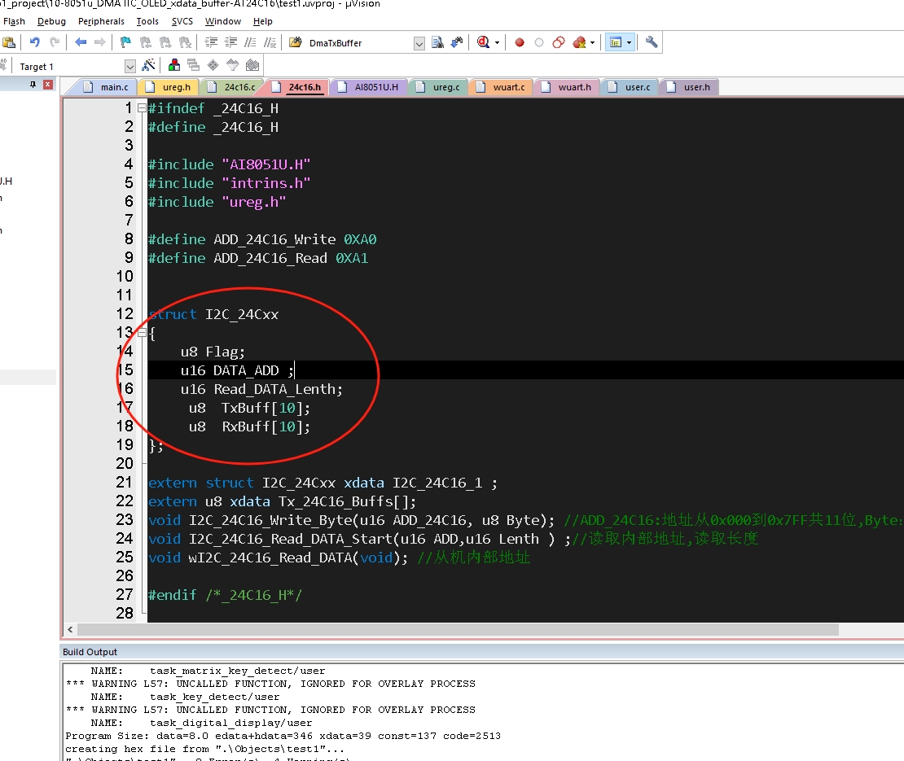Open Options for Target magic wand
904x761 pixels.
click(148, 66)
